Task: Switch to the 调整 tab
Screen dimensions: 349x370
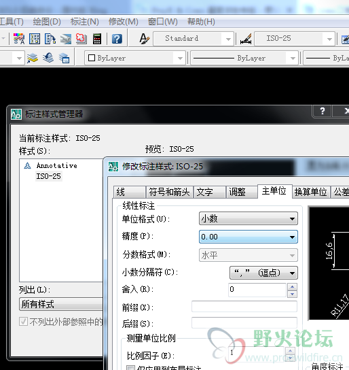Action: 242,192
